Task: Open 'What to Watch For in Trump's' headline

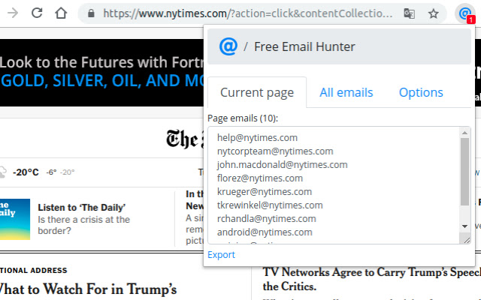Action: click(x=89, y=289)
